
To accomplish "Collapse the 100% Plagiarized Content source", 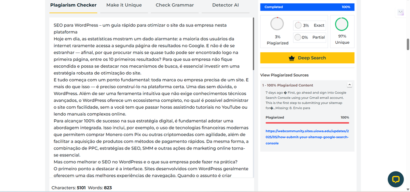I will [x=350, y=85].
